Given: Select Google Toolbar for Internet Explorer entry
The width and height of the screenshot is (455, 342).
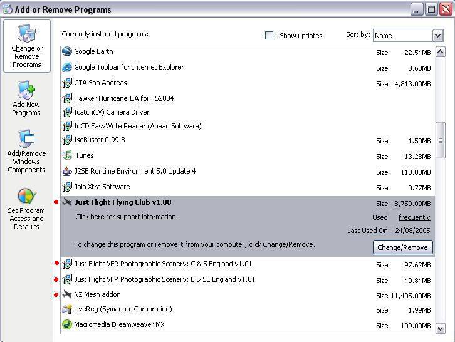Looking at the screenshot, I should pos(248,67).
